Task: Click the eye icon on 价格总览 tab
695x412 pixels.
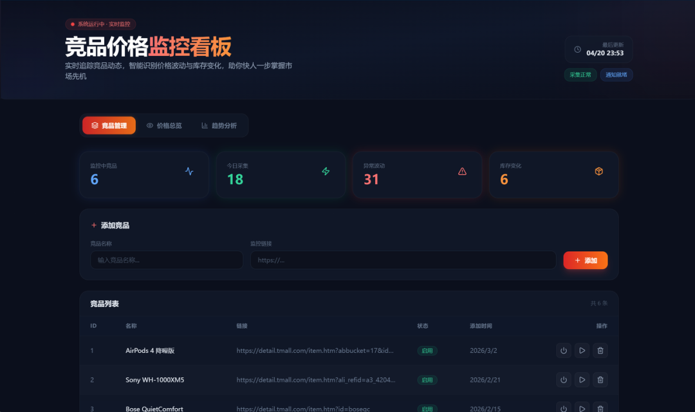Action: (149, 126)
